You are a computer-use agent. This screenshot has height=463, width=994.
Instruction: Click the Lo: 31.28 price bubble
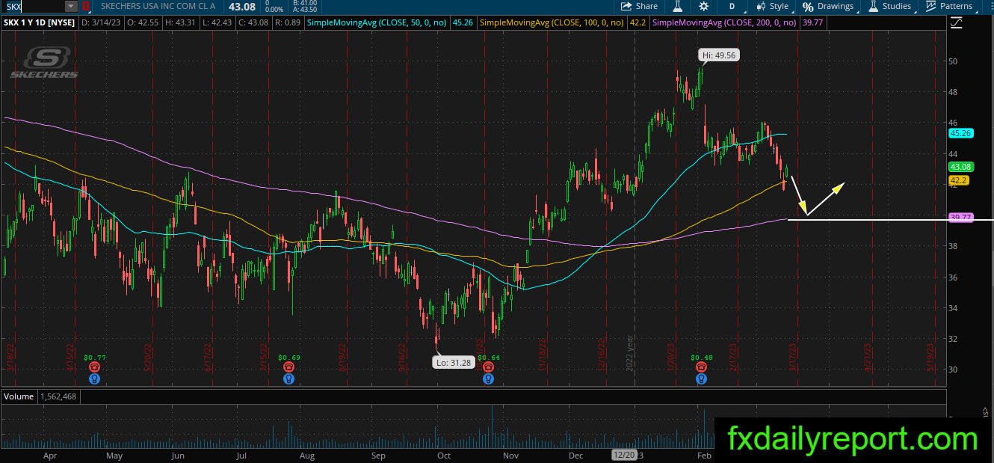[453, 362]
